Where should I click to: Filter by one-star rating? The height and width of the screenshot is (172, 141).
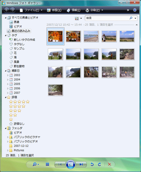coord(11,119)
